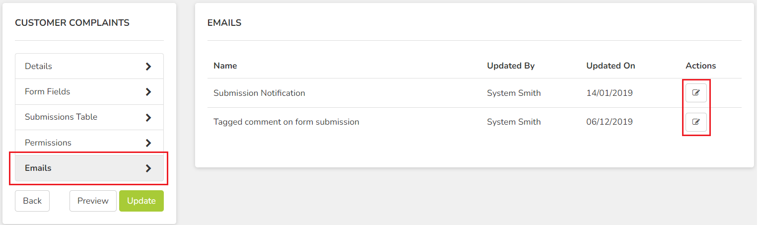Click the Updated By column header
This screenshot has height=225, width=758.
tap(511, 66)
